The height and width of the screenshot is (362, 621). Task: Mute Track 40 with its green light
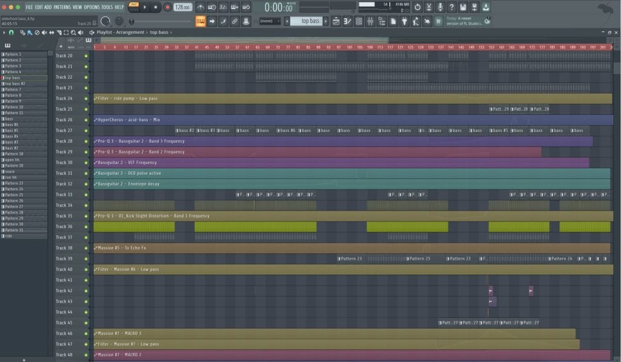tap(86, 269)
